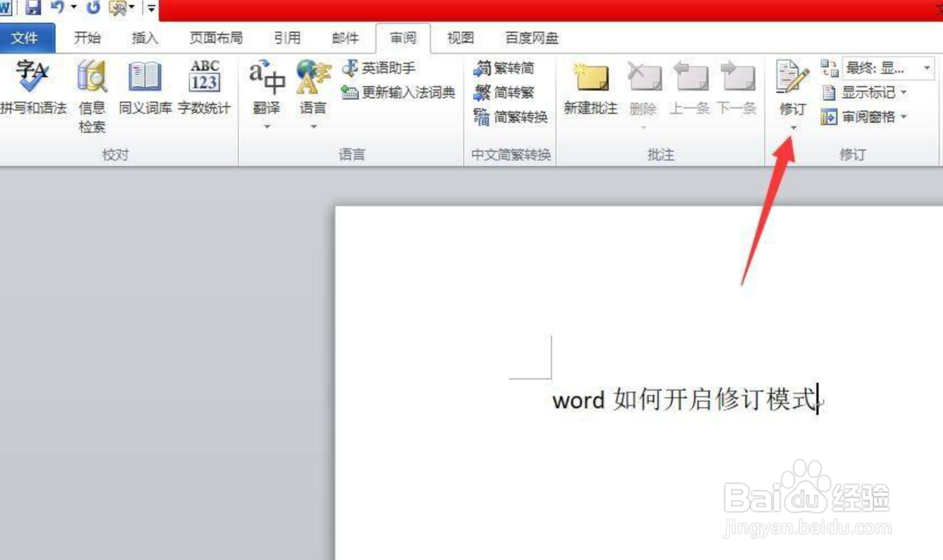943x560 pixels.
Task: Go to Next comment (下一条)
Action: (736, 89)
